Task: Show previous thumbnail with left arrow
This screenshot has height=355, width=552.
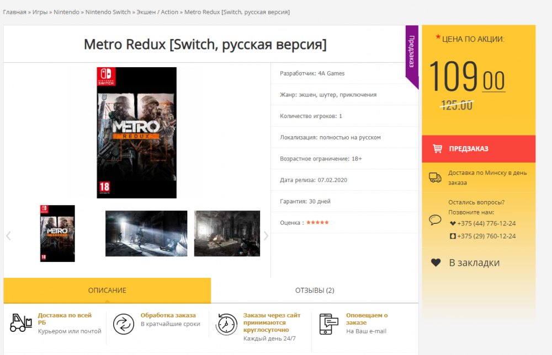Action: click(x=8, y=236)
